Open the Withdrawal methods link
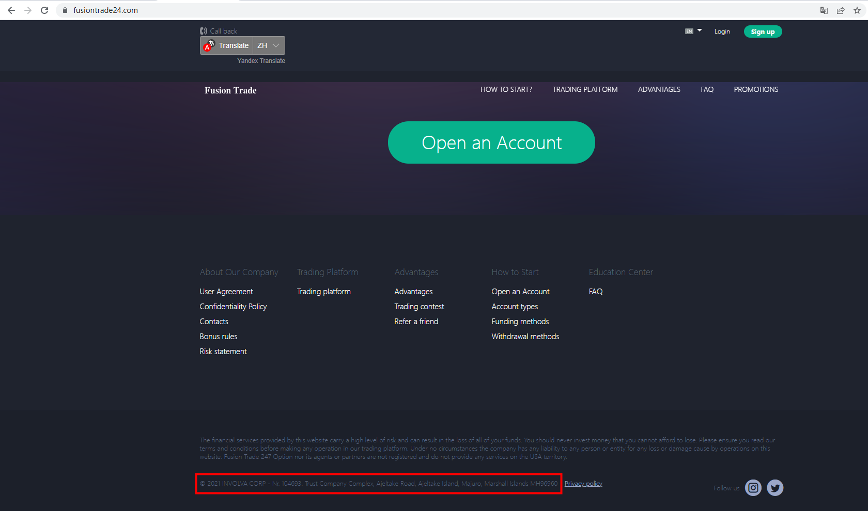 [525, 337]
